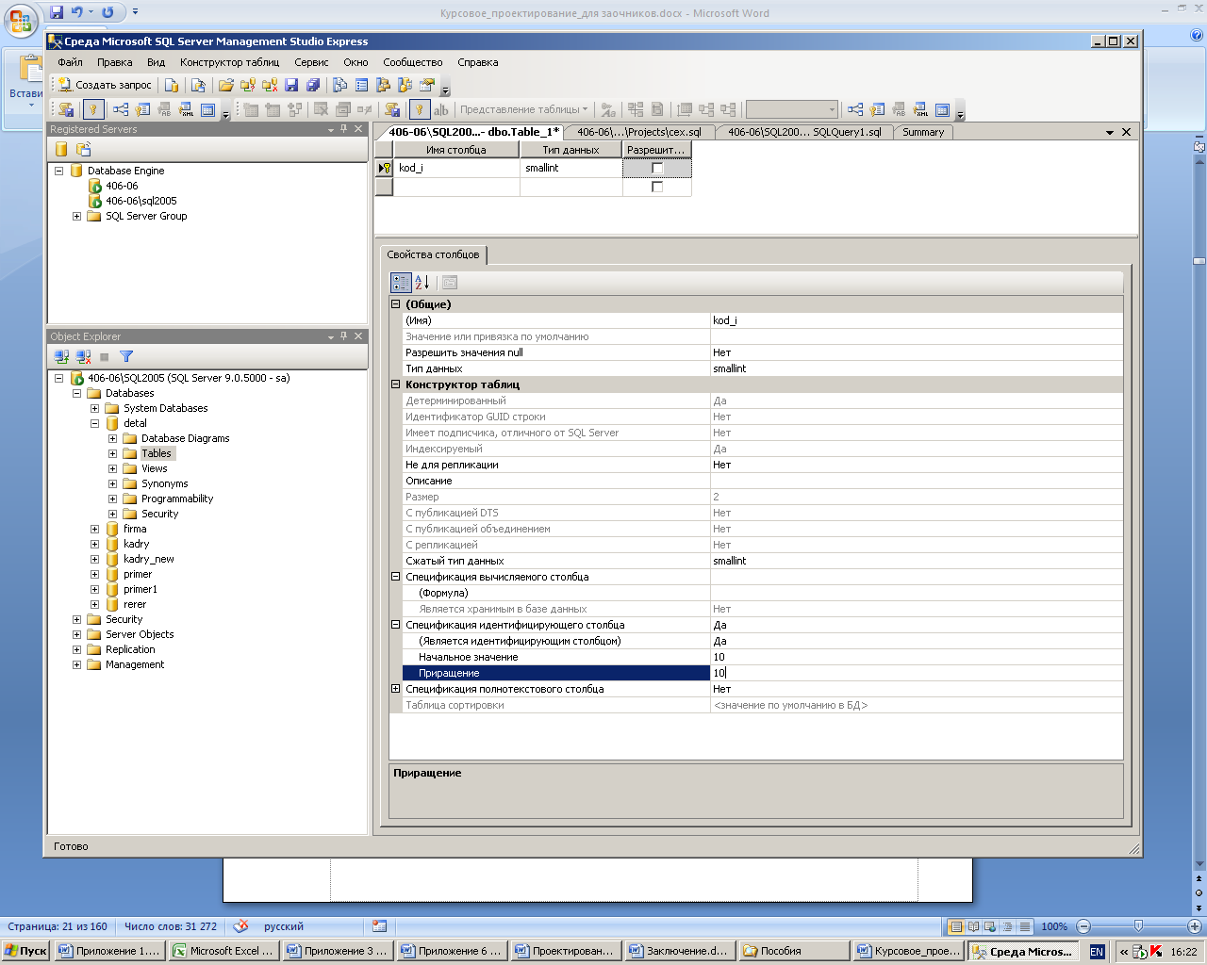
Task: Click the Word zoom out minus button
Action: click(x=1083, y=926)
